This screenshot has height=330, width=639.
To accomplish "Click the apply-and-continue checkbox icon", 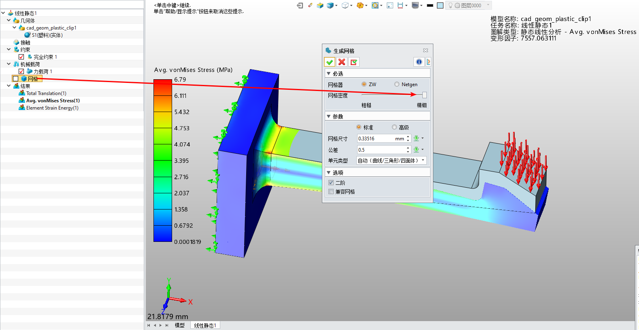I will (354, 62).
